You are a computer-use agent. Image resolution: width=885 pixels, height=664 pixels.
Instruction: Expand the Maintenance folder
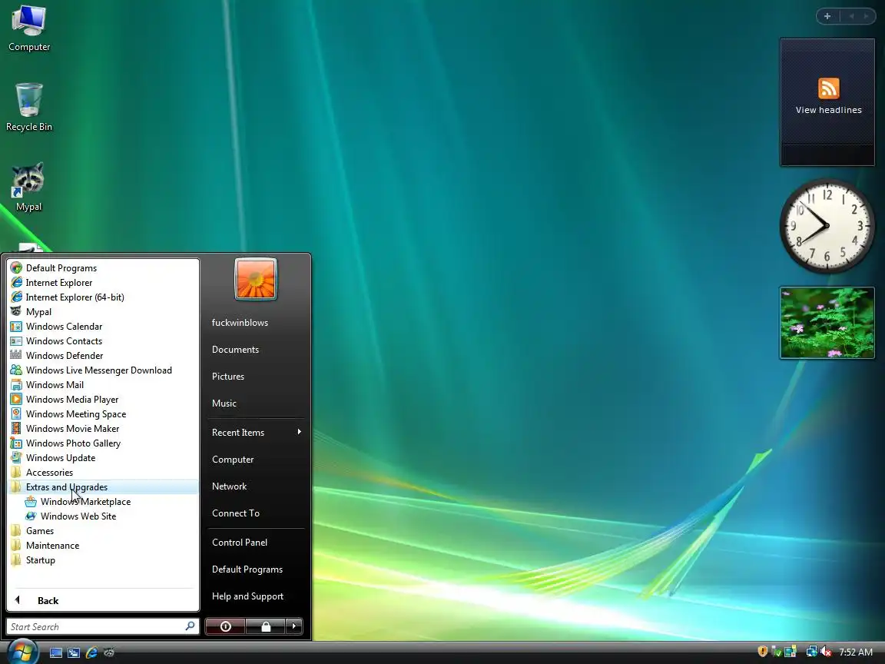coord(103,546)
